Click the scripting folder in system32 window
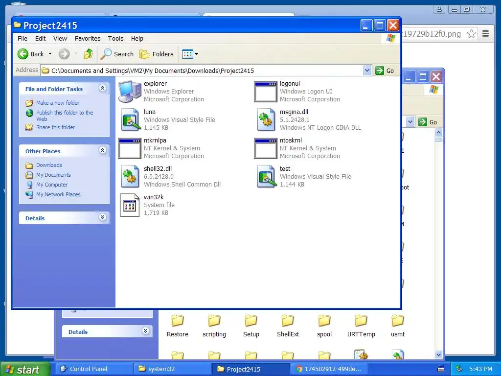Viewport: 501px width, 376px height. point(214,326)
